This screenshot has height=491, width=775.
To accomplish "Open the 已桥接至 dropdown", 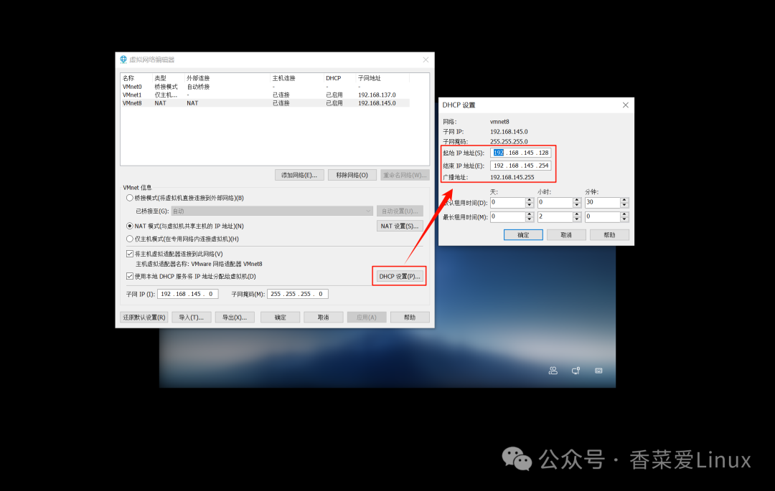I will click(x=272, y=211).
